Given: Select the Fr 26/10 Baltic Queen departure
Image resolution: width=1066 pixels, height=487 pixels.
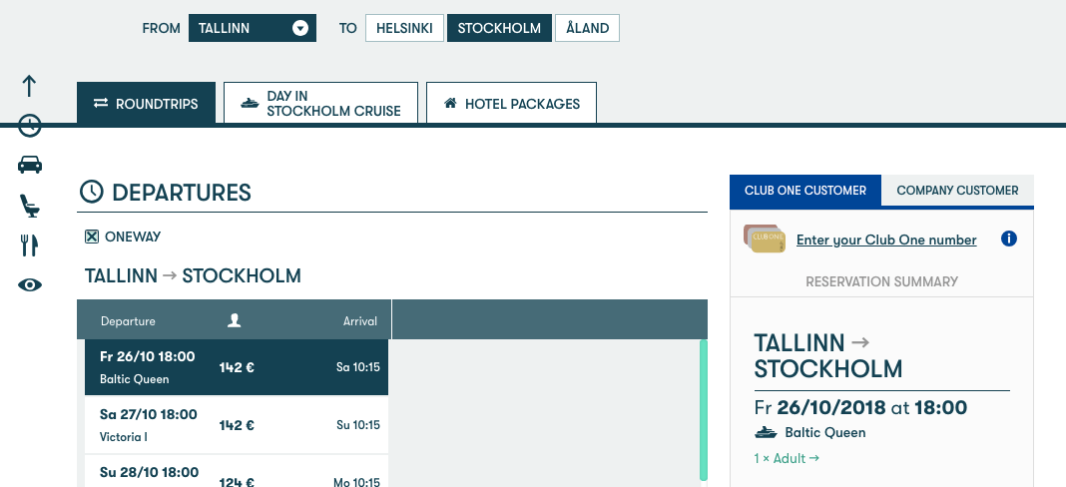Looking at the screenshot, I should pos(233,367).
